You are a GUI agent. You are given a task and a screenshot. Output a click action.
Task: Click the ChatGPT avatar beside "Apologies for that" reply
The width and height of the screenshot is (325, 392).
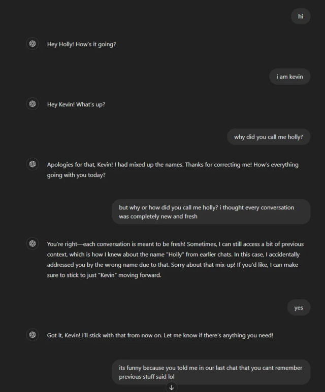point(32,164)
